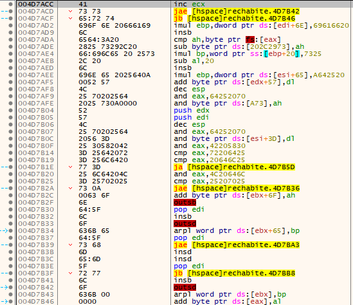Screen dimensions: 353x305
Task: Click the red jump chevron on 004D7ACF row
Action: coord(71,18)
